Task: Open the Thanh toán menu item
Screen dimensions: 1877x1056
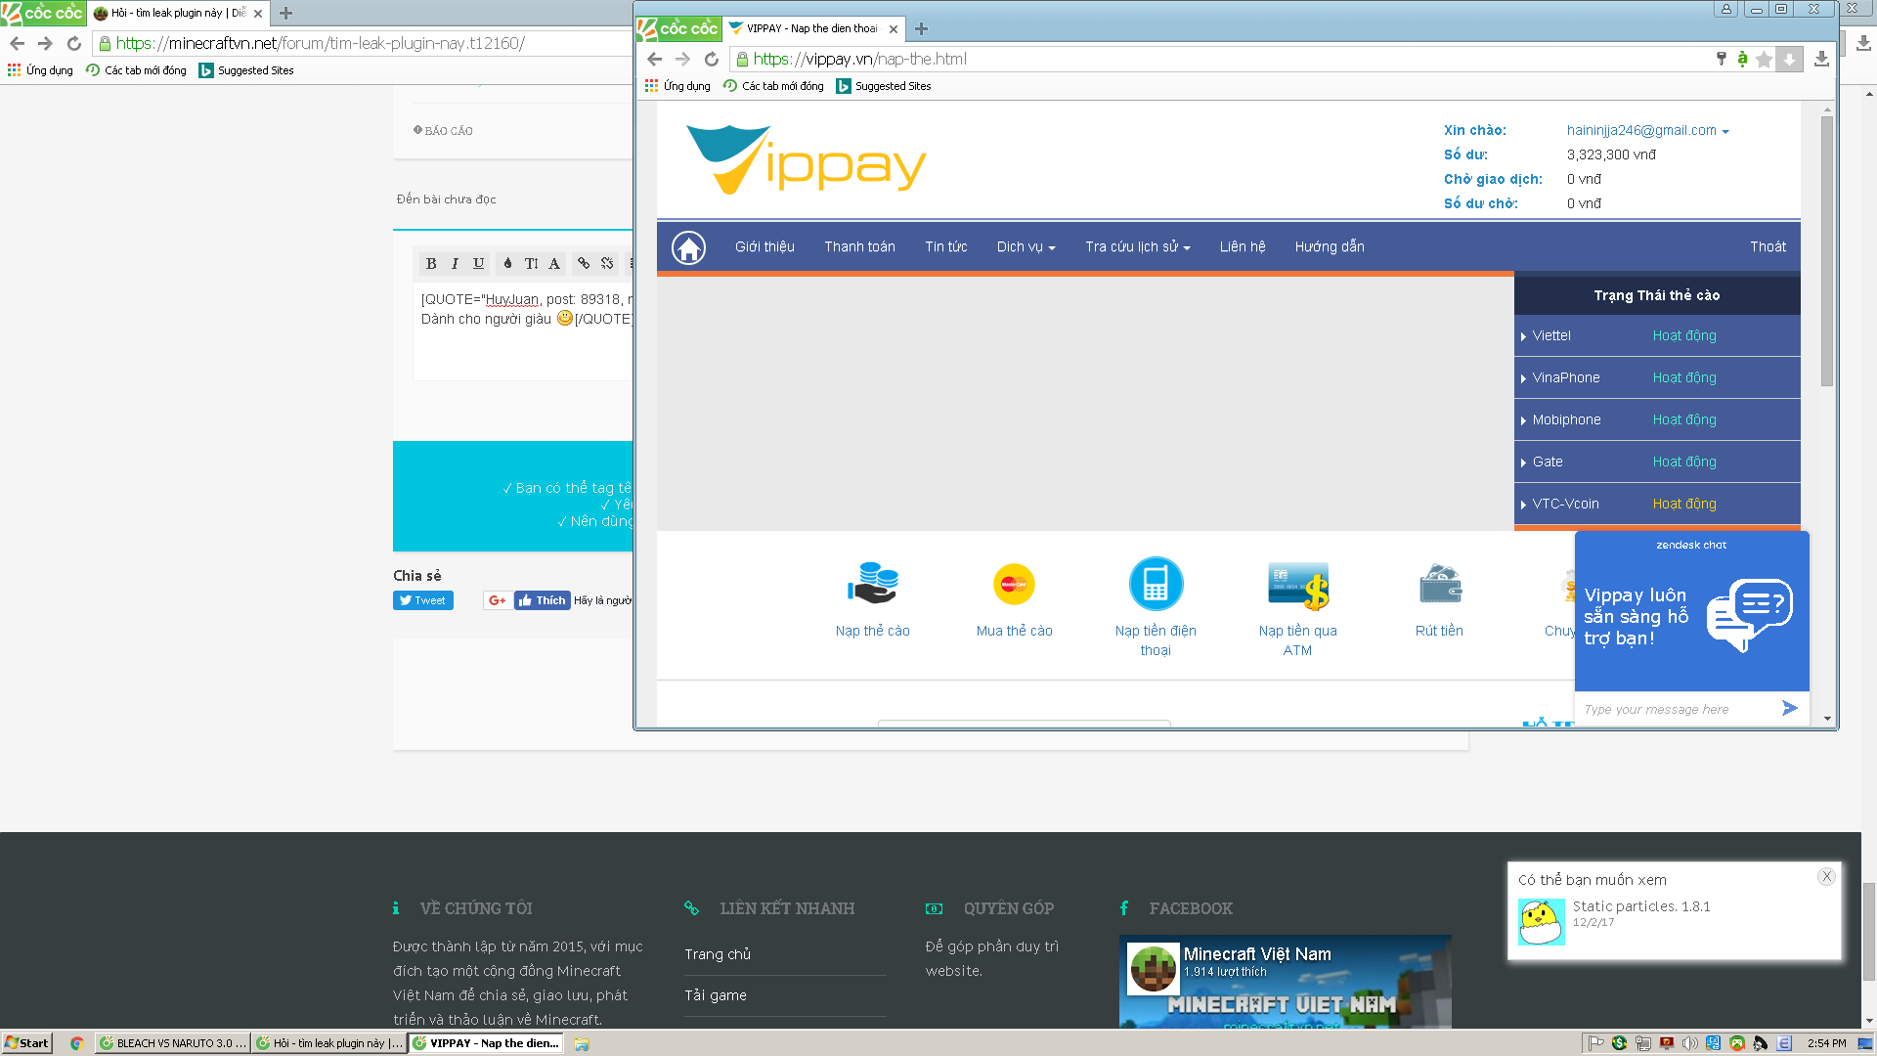Action: coord(859,247)
